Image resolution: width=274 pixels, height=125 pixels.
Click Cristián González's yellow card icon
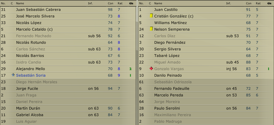[x=151, y=16]
